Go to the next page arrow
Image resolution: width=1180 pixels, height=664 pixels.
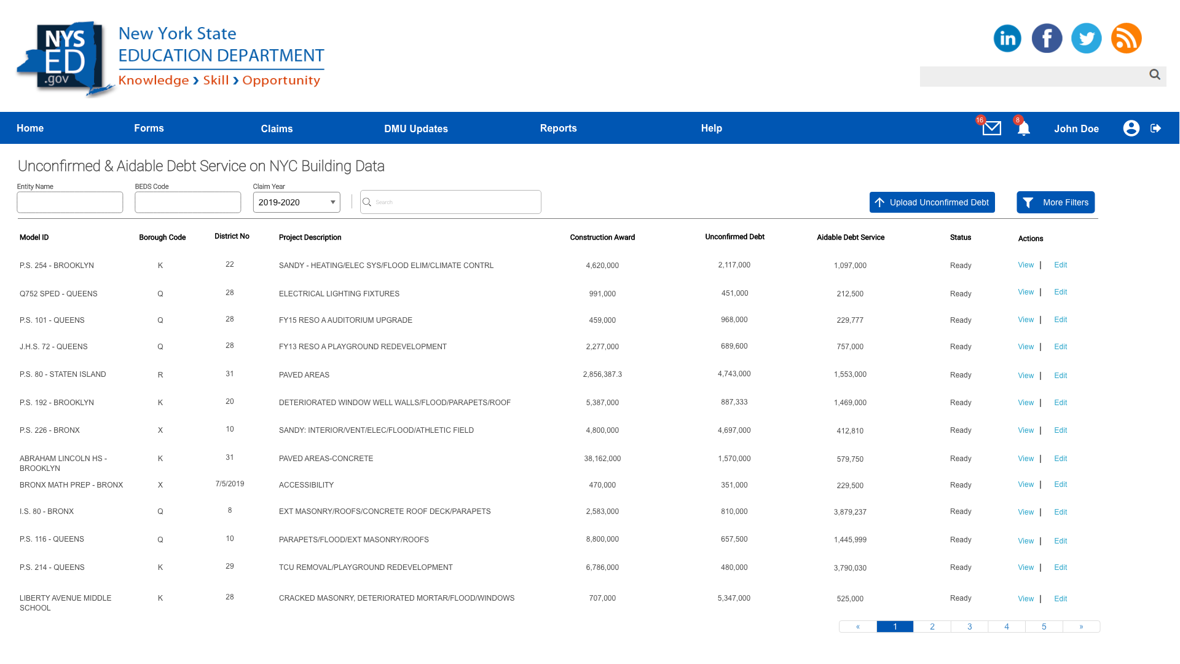pos(1081,626)
